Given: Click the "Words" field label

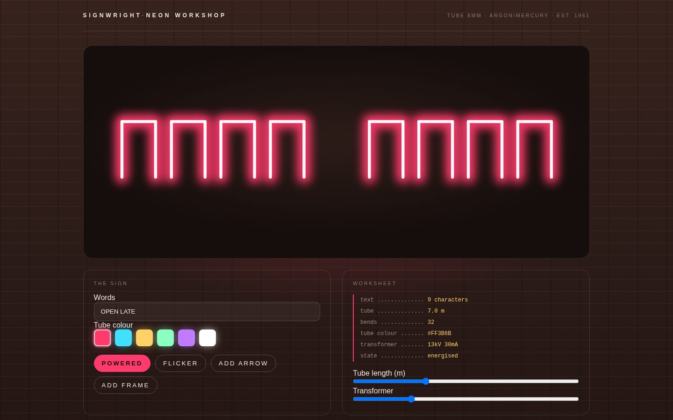Looking at the screenshot, I should [x=104, y=298].
